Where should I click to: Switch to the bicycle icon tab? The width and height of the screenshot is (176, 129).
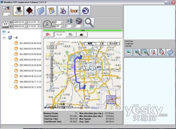point(71,34)
